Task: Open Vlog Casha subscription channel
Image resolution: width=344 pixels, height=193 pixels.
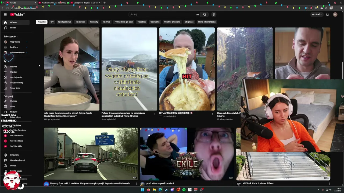Action: (16, 42)
